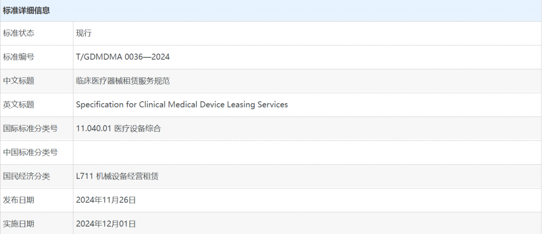This screenshot has width=542, height=234.
Task: Select the 发布日期 label
Action: pyautogui.click(x=19, y=200)
